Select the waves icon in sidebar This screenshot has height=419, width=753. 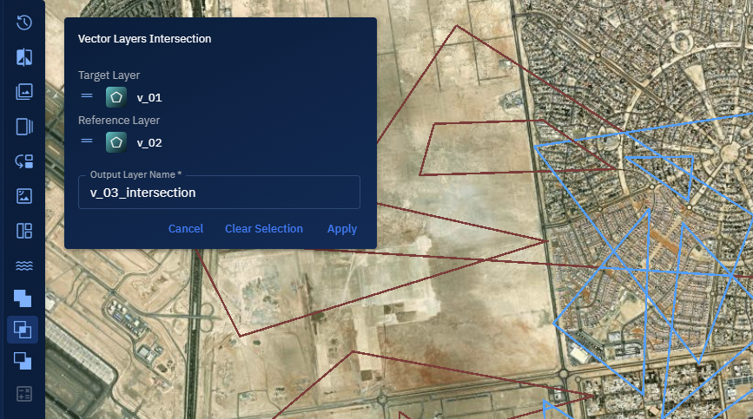23,265
